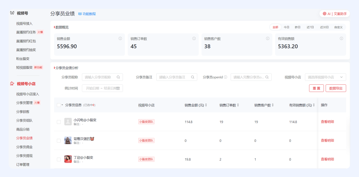Open 分享员佣金 in sidebar menu
359x177 pixels.
24,147
